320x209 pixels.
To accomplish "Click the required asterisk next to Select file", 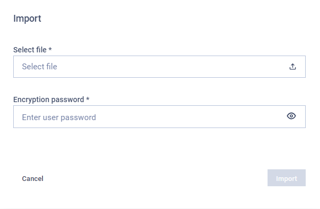I will 50,49.
